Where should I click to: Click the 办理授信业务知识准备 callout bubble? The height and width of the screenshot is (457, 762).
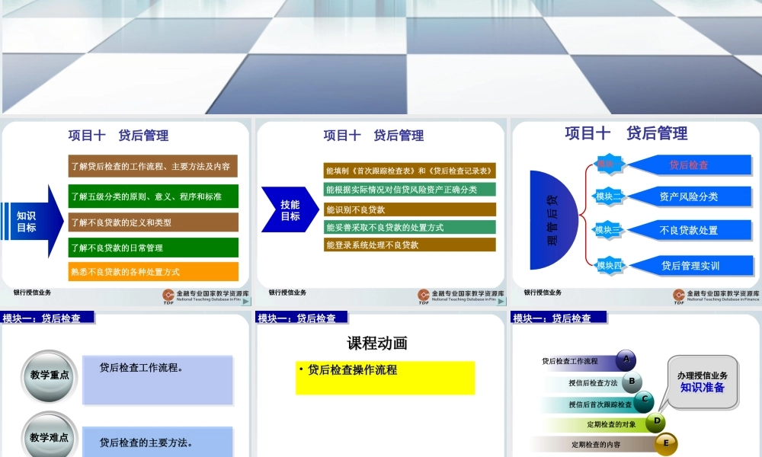(702, 381)
